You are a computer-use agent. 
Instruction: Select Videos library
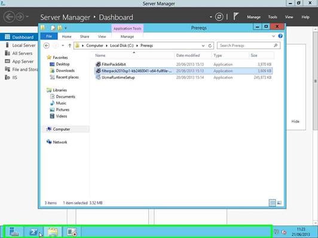[x=62, y=116]
